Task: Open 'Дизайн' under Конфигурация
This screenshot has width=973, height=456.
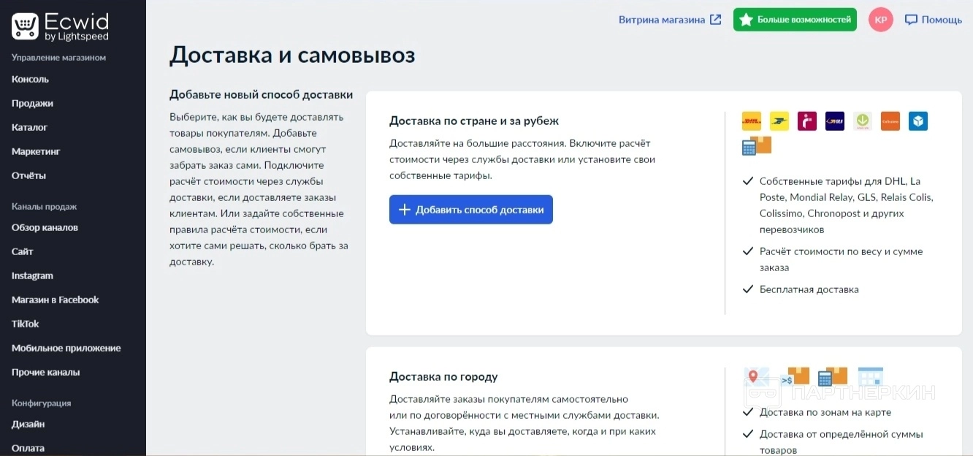Action: [x=28, y=424]
